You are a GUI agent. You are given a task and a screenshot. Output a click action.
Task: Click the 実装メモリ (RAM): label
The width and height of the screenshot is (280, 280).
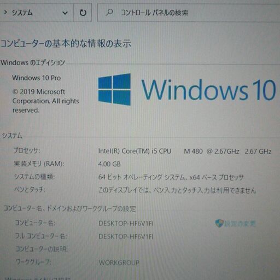click(39, 164)
